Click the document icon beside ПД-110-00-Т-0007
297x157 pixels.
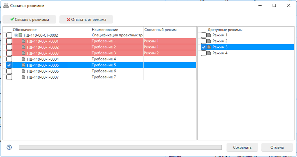click(x=24, y=77)
